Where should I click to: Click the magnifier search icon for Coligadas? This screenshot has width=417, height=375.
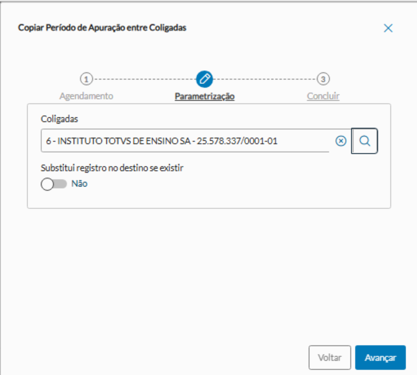click(x=365, y=141)
